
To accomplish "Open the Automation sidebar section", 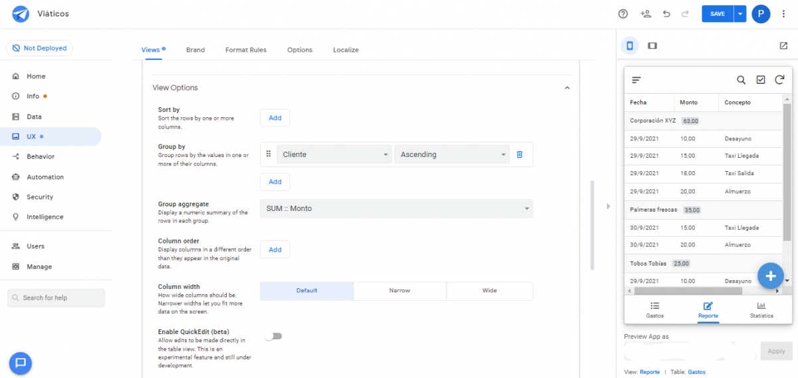I will [x=45, y=177].
